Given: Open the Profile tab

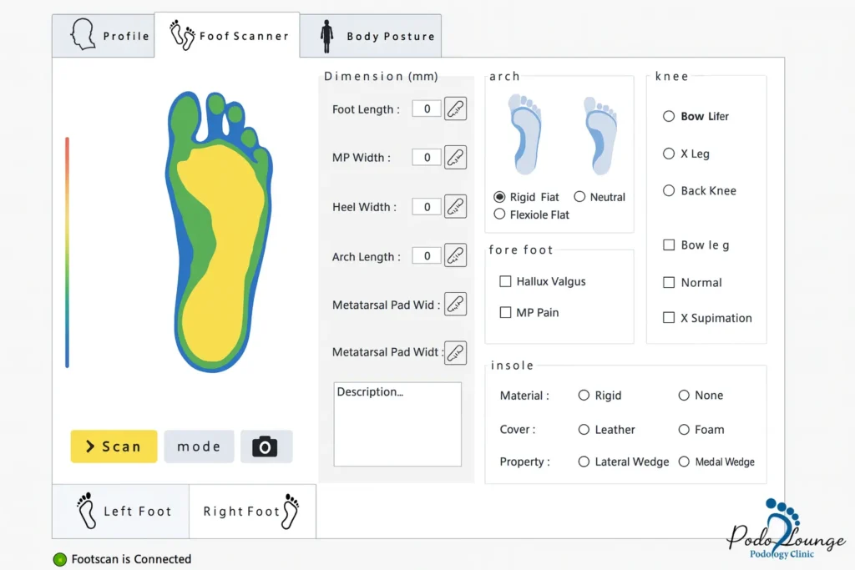Looking at the screenshot, I should [x=104, y=36].
